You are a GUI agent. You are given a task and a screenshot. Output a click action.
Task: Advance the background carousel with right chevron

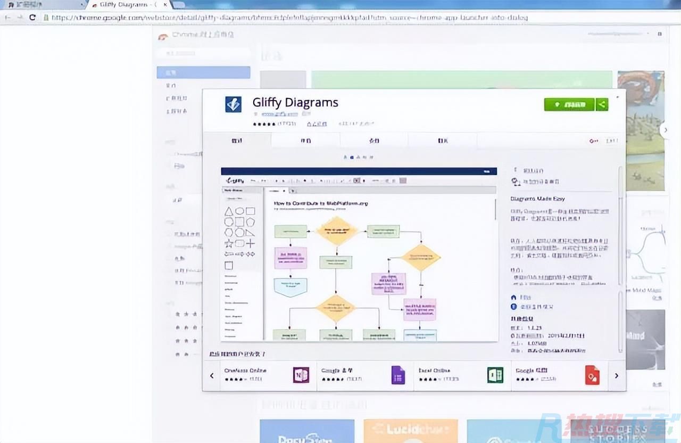(x=665, y=129)
